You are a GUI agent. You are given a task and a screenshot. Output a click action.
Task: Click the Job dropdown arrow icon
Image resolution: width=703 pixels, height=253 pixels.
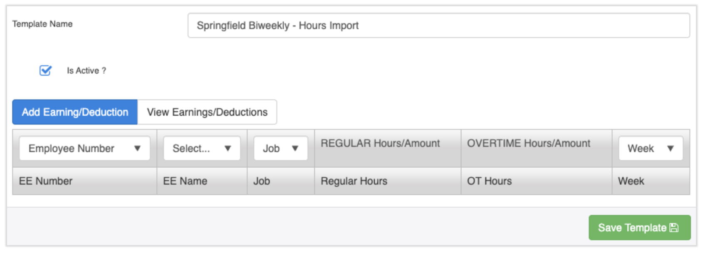tap(295, 148)
